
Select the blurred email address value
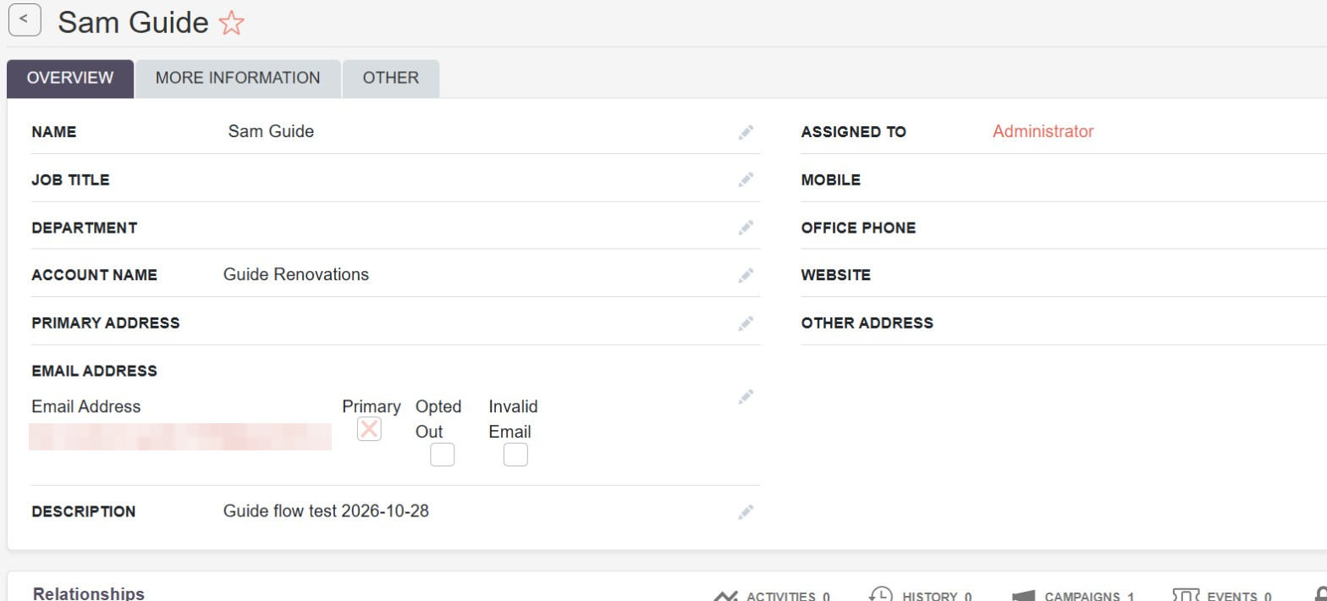[x=180, y=437]
